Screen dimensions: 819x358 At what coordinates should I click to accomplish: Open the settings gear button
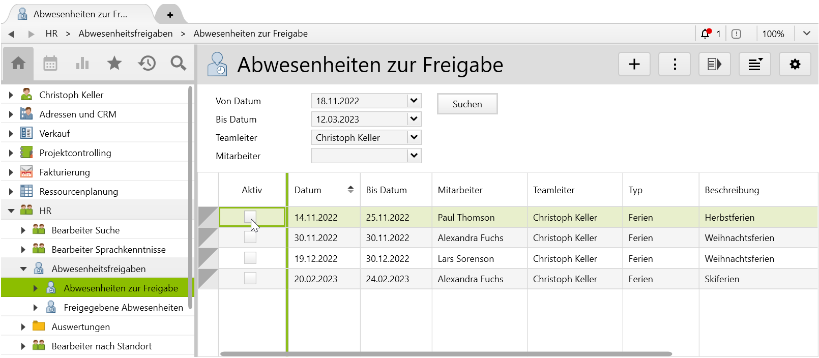click(x=795, y=65)
